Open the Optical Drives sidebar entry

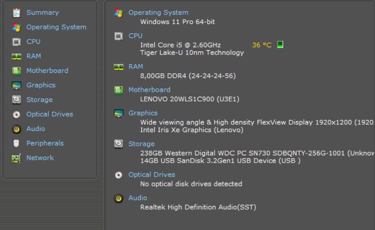click(50, 114)
